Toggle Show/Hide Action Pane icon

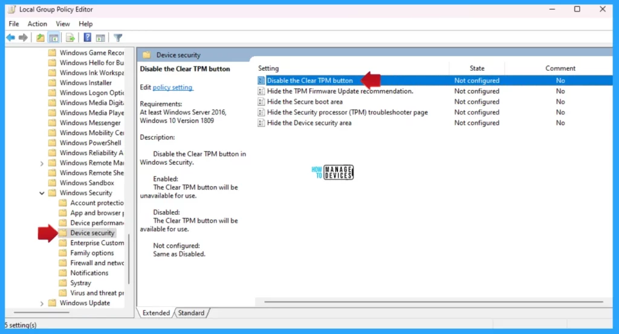(x=101, y=38)
